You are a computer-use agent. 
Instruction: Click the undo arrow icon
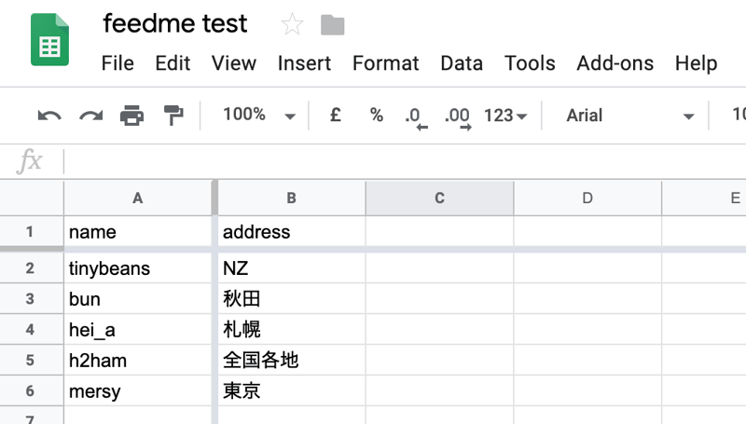(x=49, y=116)
